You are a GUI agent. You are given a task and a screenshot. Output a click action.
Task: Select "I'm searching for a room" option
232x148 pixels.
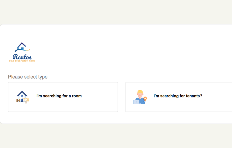tap(59, 96)
